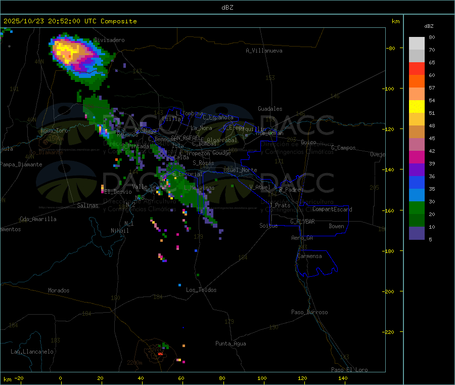Click the Agua_Toro place label
The image size is (455, 385).
(54, 131)
